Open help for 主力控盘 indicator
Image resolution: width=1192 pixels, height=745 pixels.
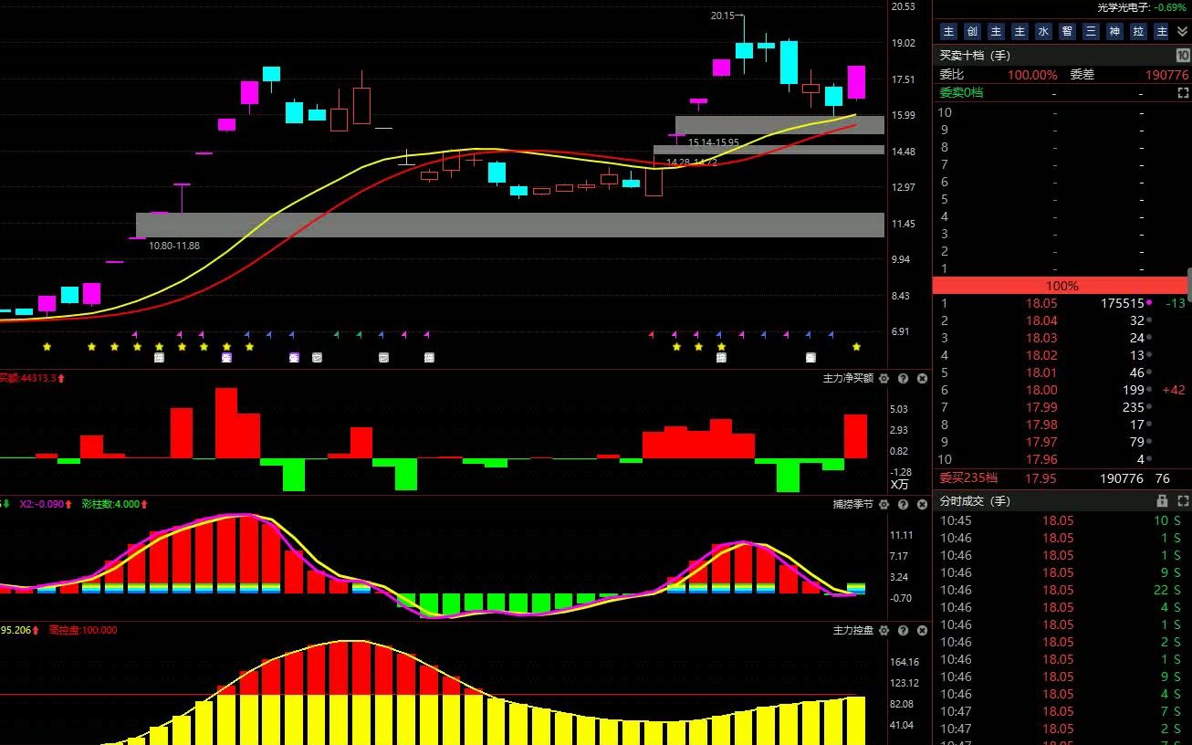[903, 631]
